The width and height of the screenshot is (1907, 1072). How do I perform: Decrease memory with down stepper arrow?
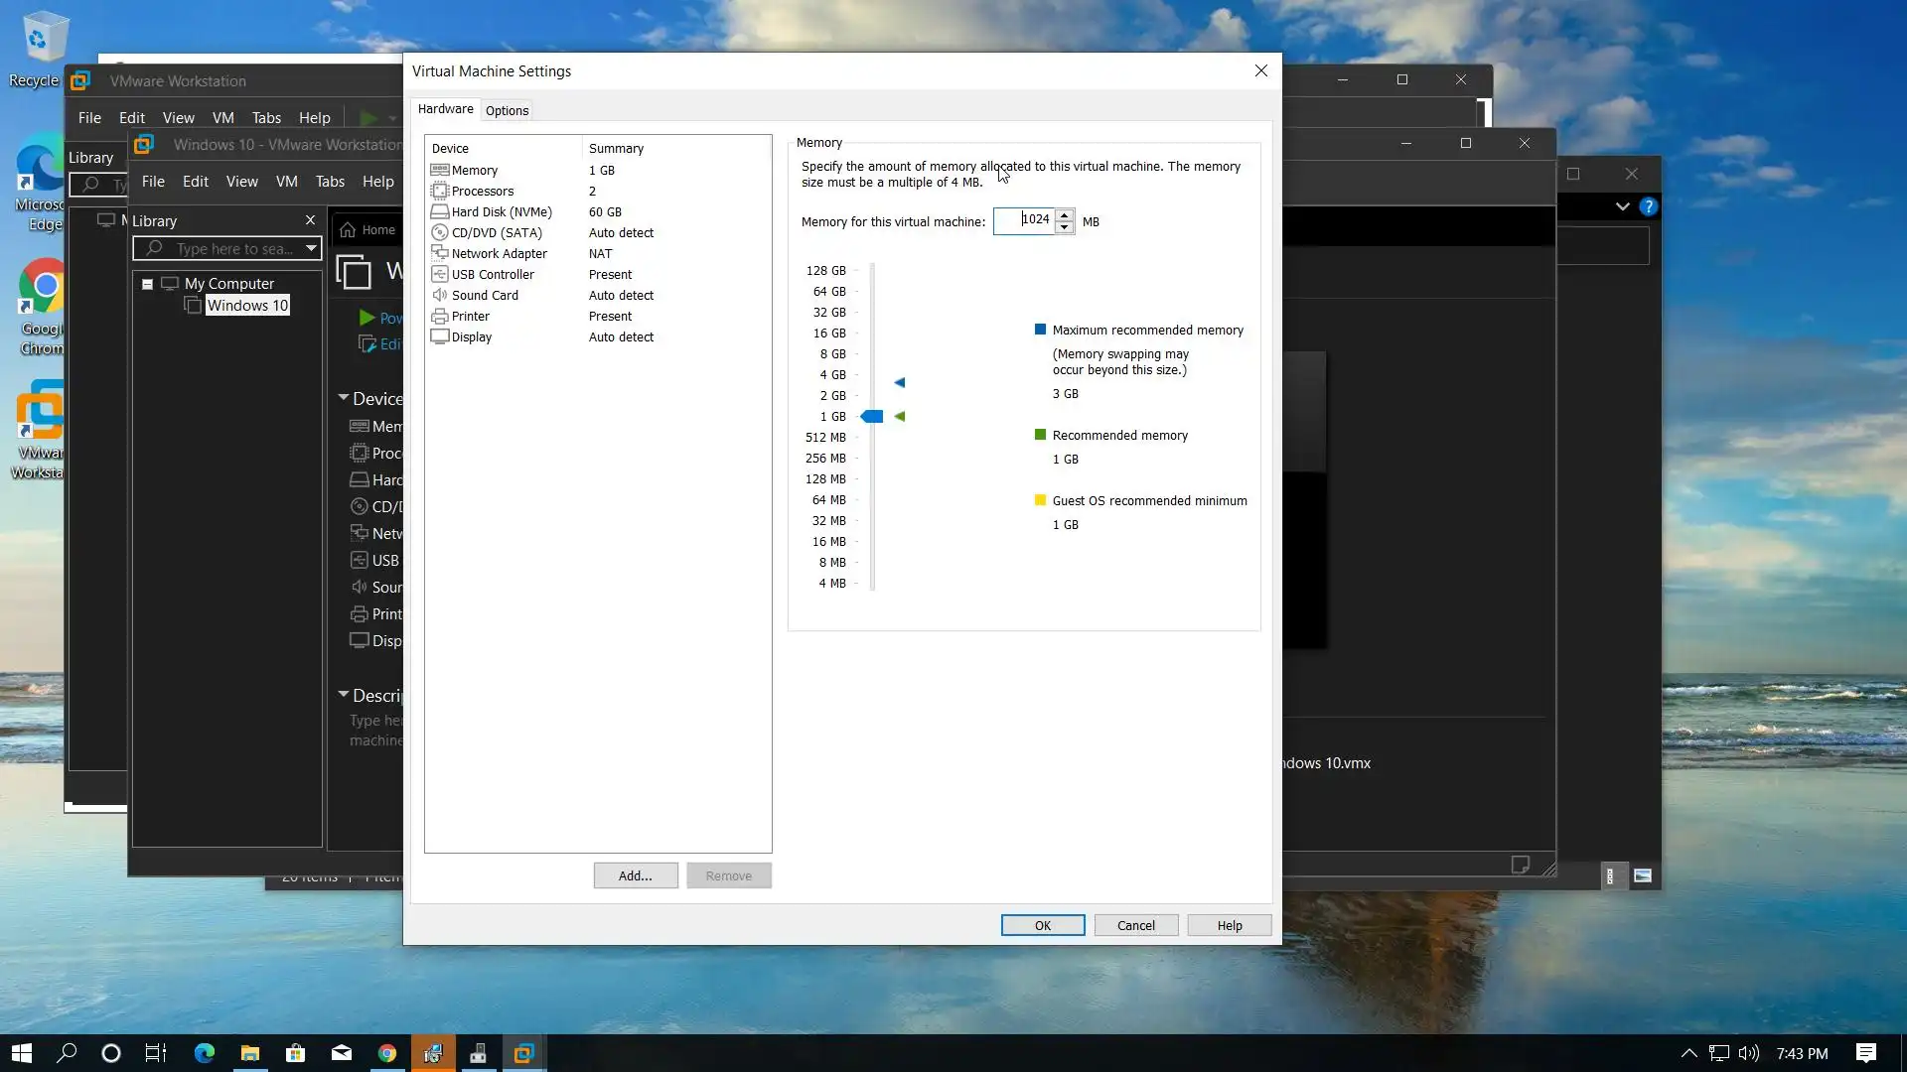1064,227
